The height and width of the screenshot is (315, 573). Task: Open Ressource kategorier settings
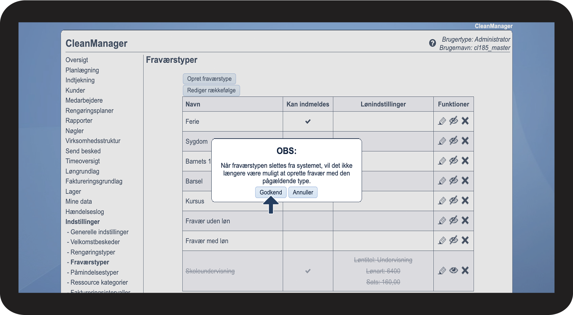[99, 283]
